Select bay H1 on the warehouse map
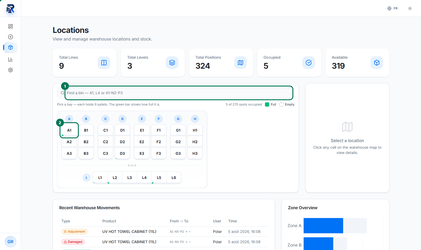Viewport: 421px width, 250px height. point(195,130)
